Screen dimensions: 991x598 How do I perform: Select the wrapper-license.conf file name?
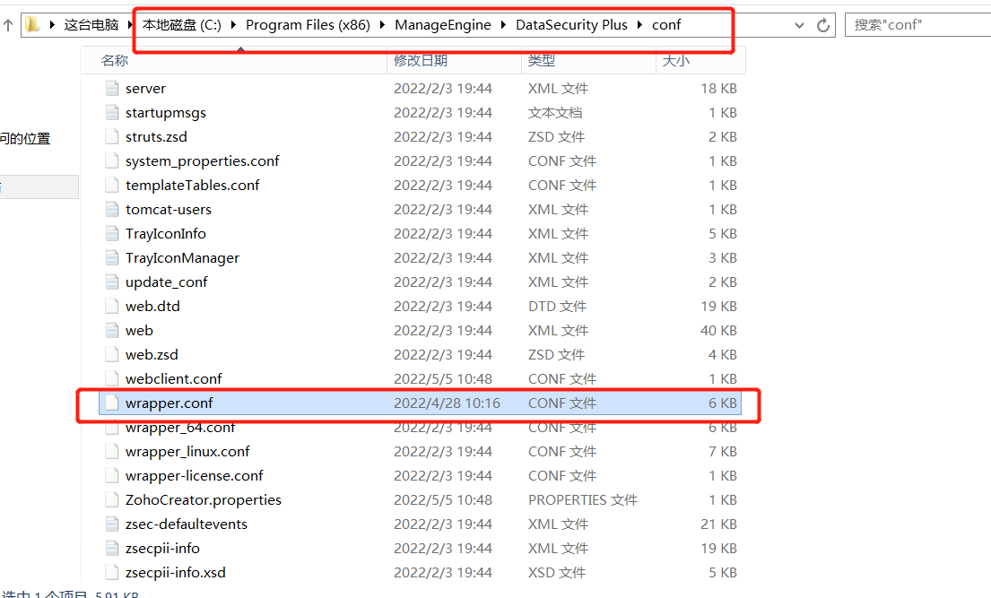coord(194,475)
